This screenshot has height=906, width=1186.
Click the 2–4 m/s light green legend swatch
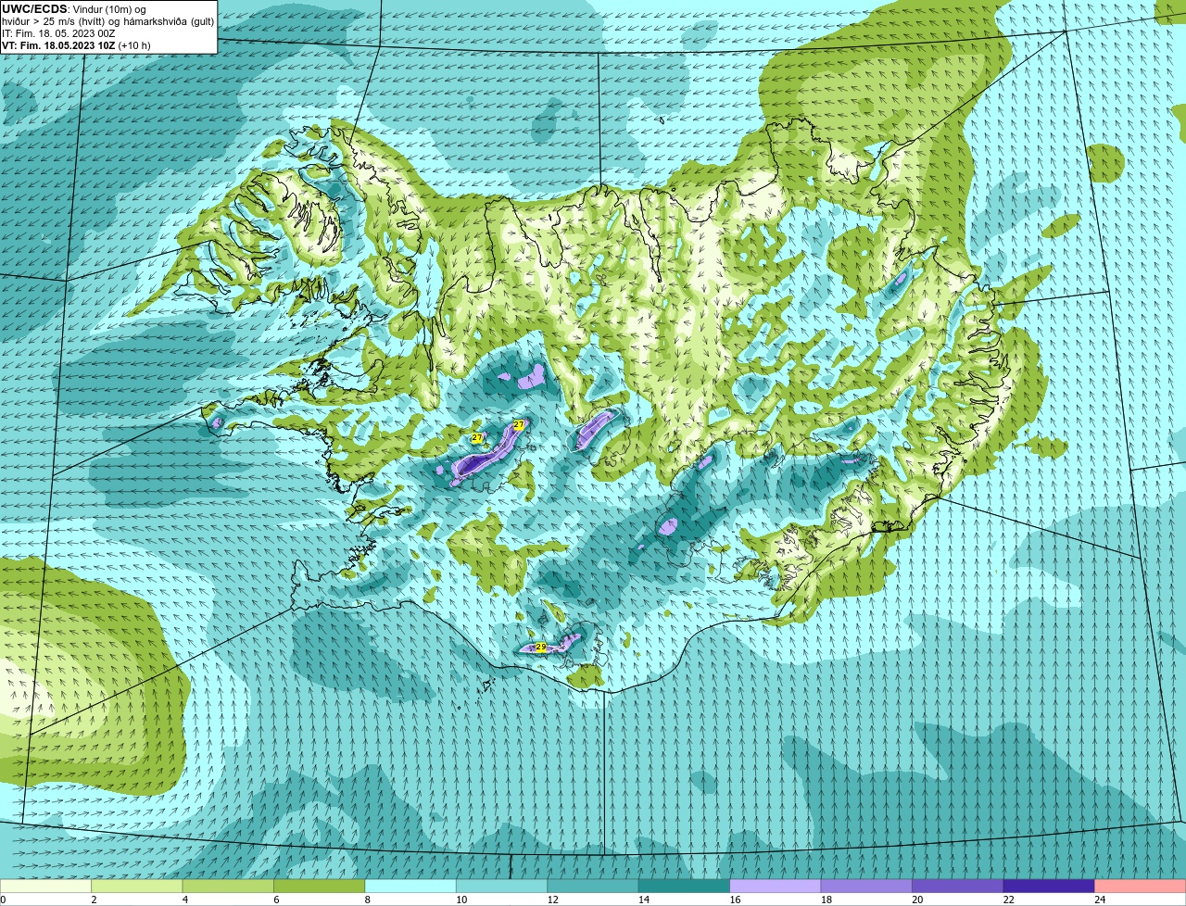tap(137, 887)
